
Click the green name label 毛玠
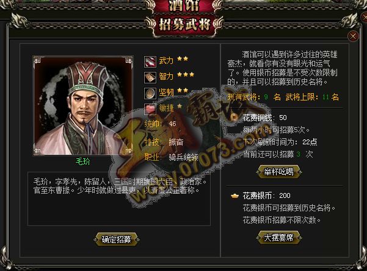pos(83,161)
